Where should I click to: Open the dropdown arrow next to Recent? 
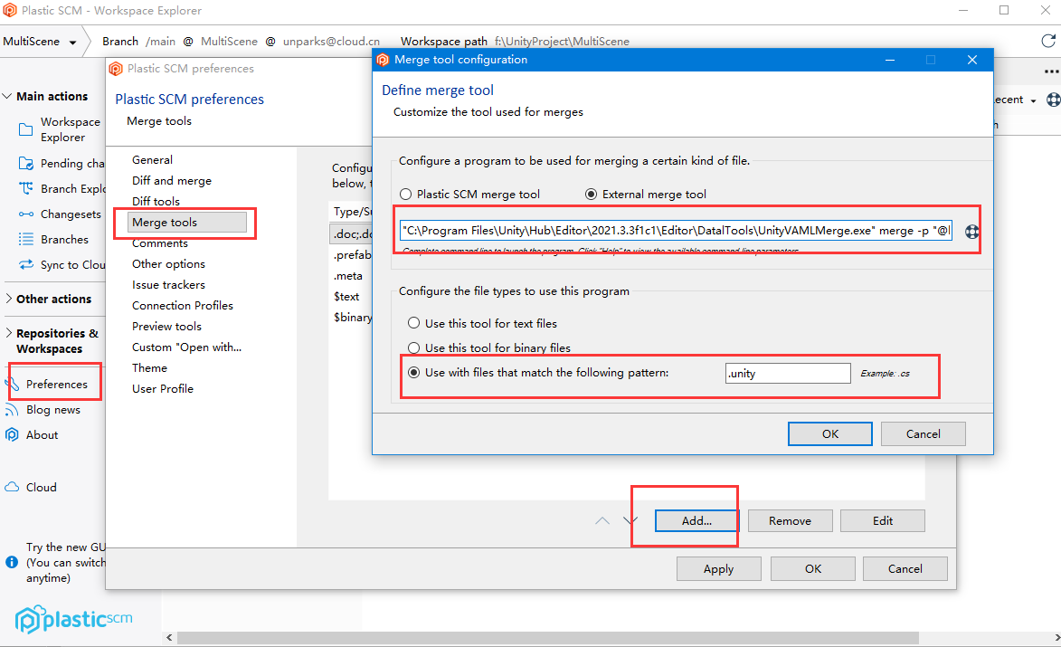pos(1033,100)
